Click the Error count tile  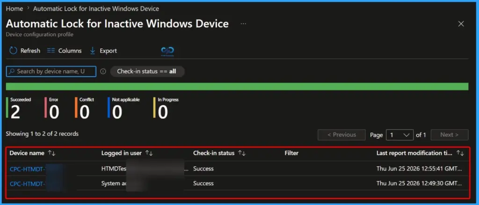point(52,108)
